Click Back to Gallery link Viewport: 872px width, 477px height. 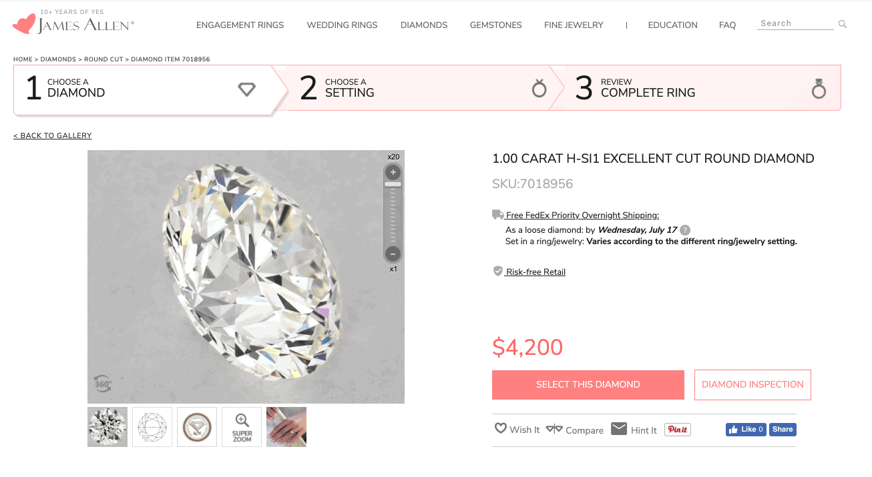(x=53, y=136)
